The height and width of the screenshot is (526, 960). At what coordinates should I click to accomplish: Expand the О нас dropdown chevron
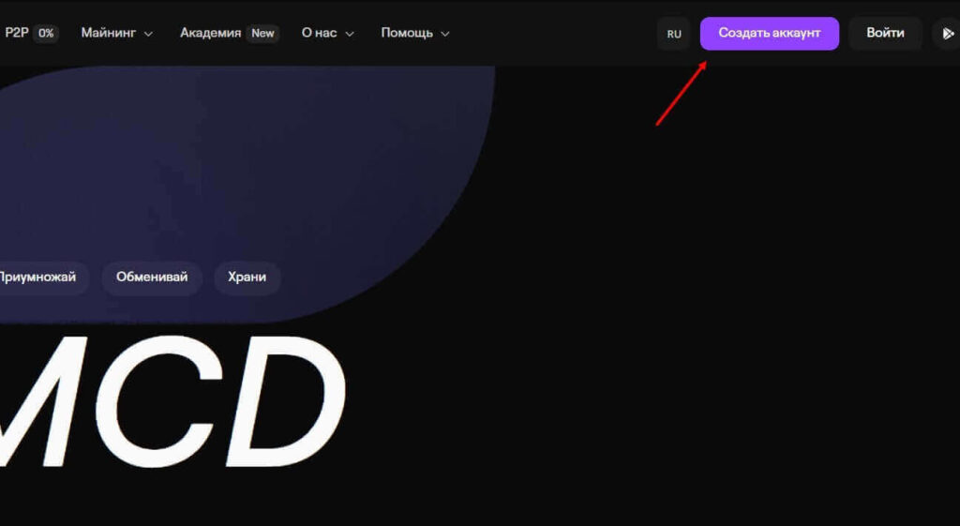(350, 34)
